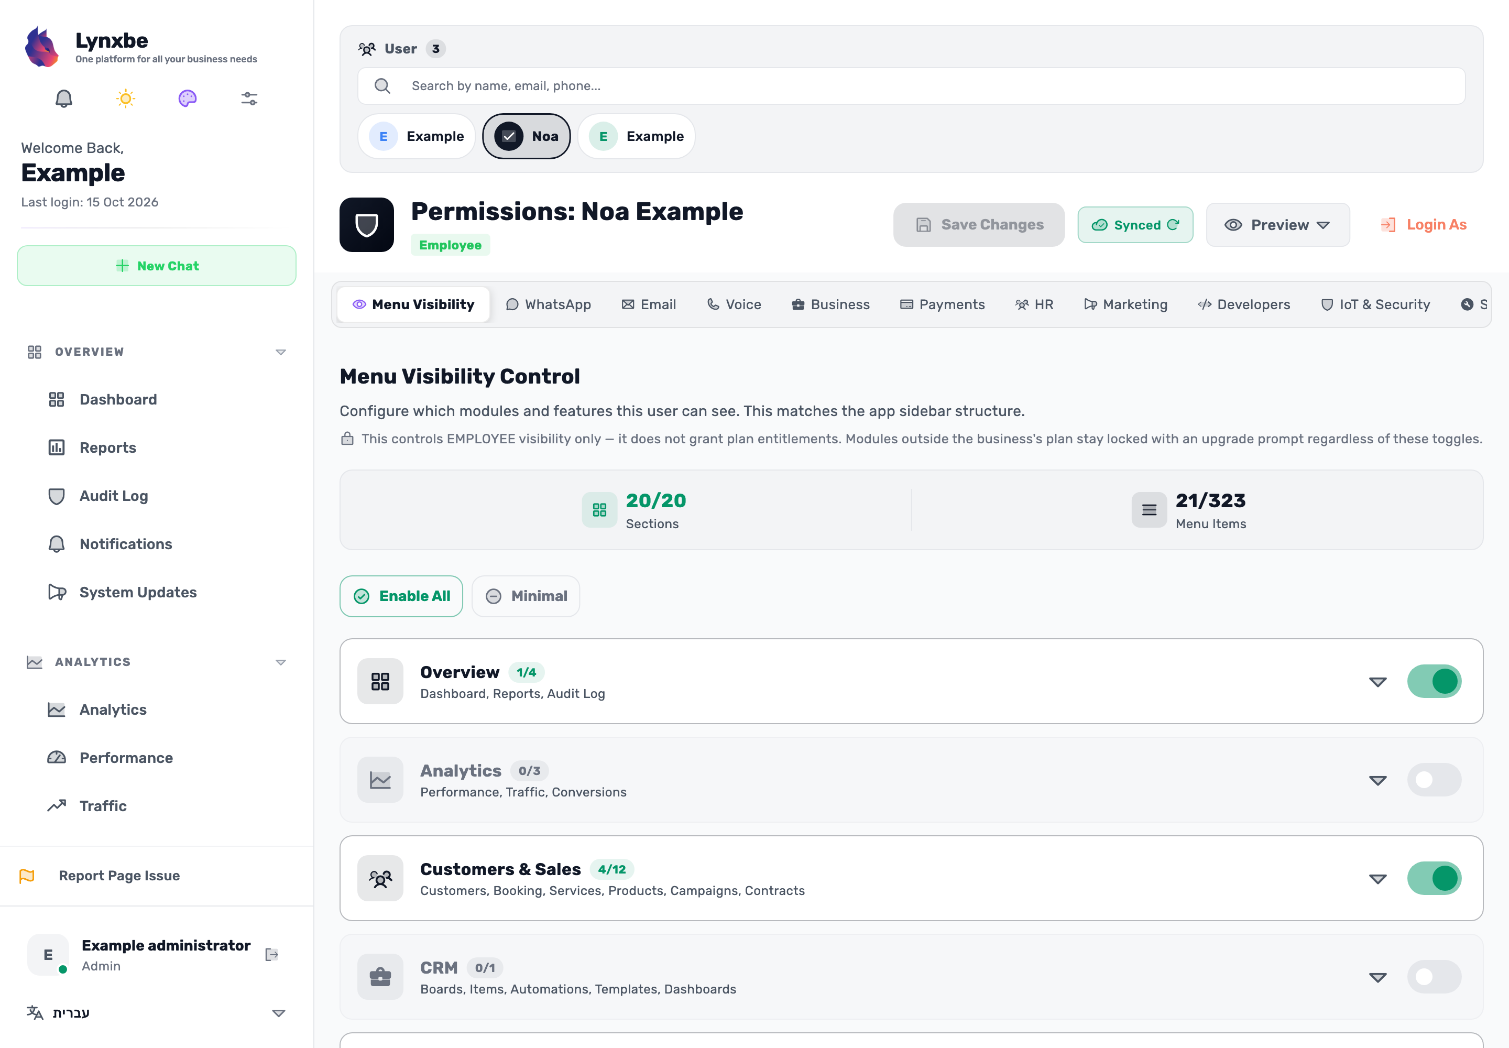Open the notifications bell icon

[64, 99]
